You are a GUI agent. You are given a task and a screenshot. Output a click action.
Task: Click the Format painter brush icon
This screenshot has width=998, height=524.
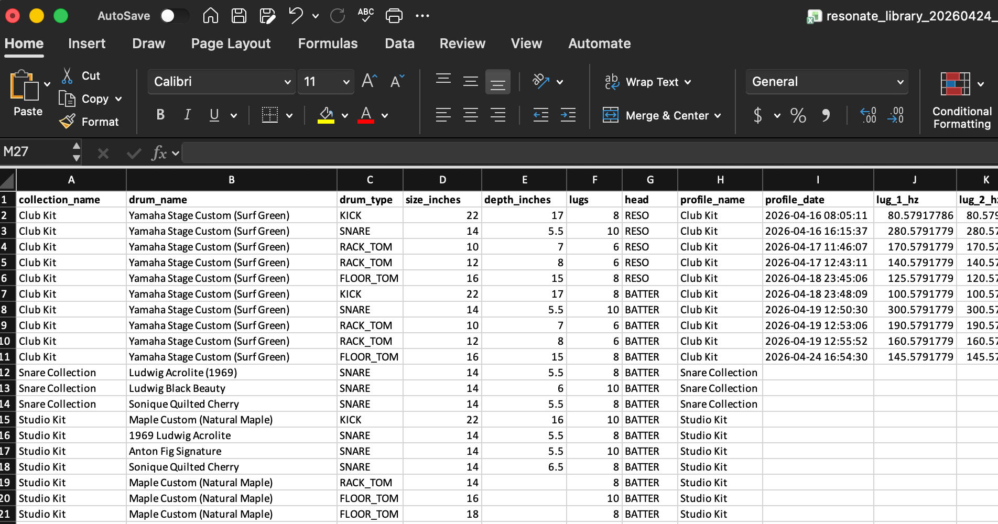[x=67, y=122]
